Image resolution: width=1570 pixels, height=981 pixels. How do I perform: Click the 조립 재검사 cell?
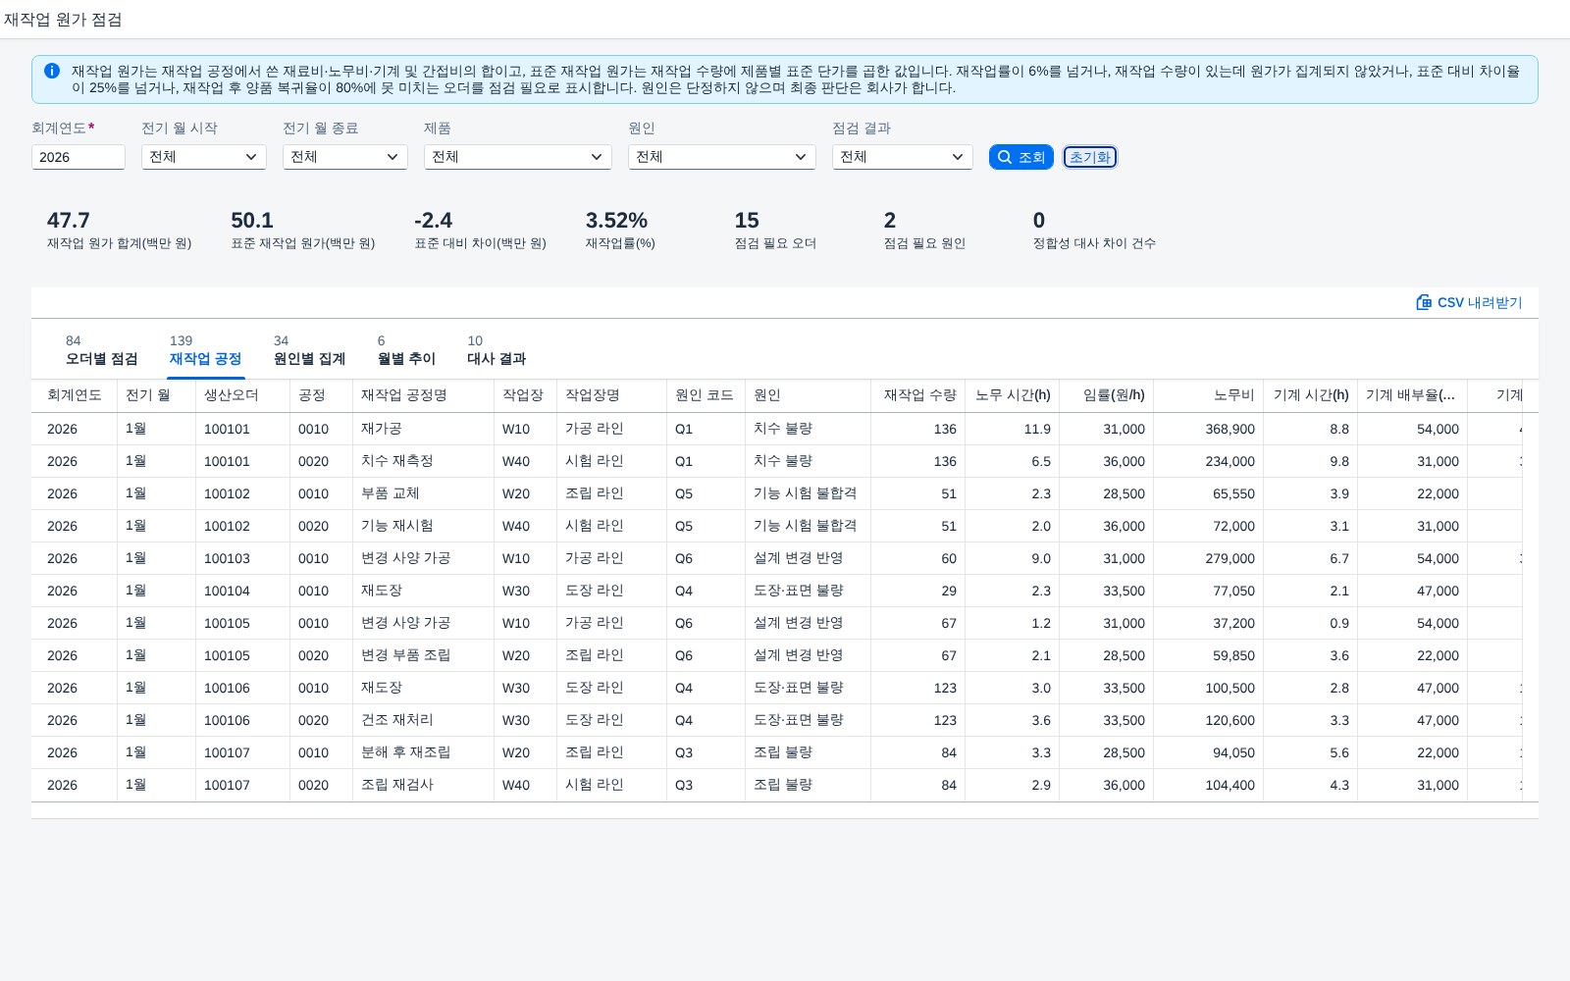pos(424,785)
